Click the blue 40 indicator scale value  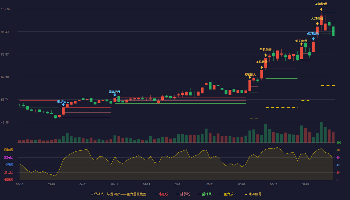[x=338, y=165]
